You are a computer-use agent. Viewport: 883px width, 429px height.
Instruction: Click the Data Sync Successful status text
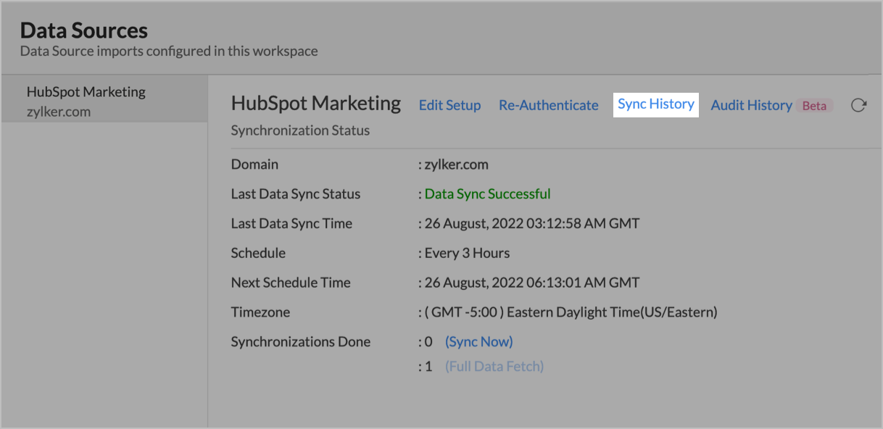pyautogui.click(x=487, y=193)
